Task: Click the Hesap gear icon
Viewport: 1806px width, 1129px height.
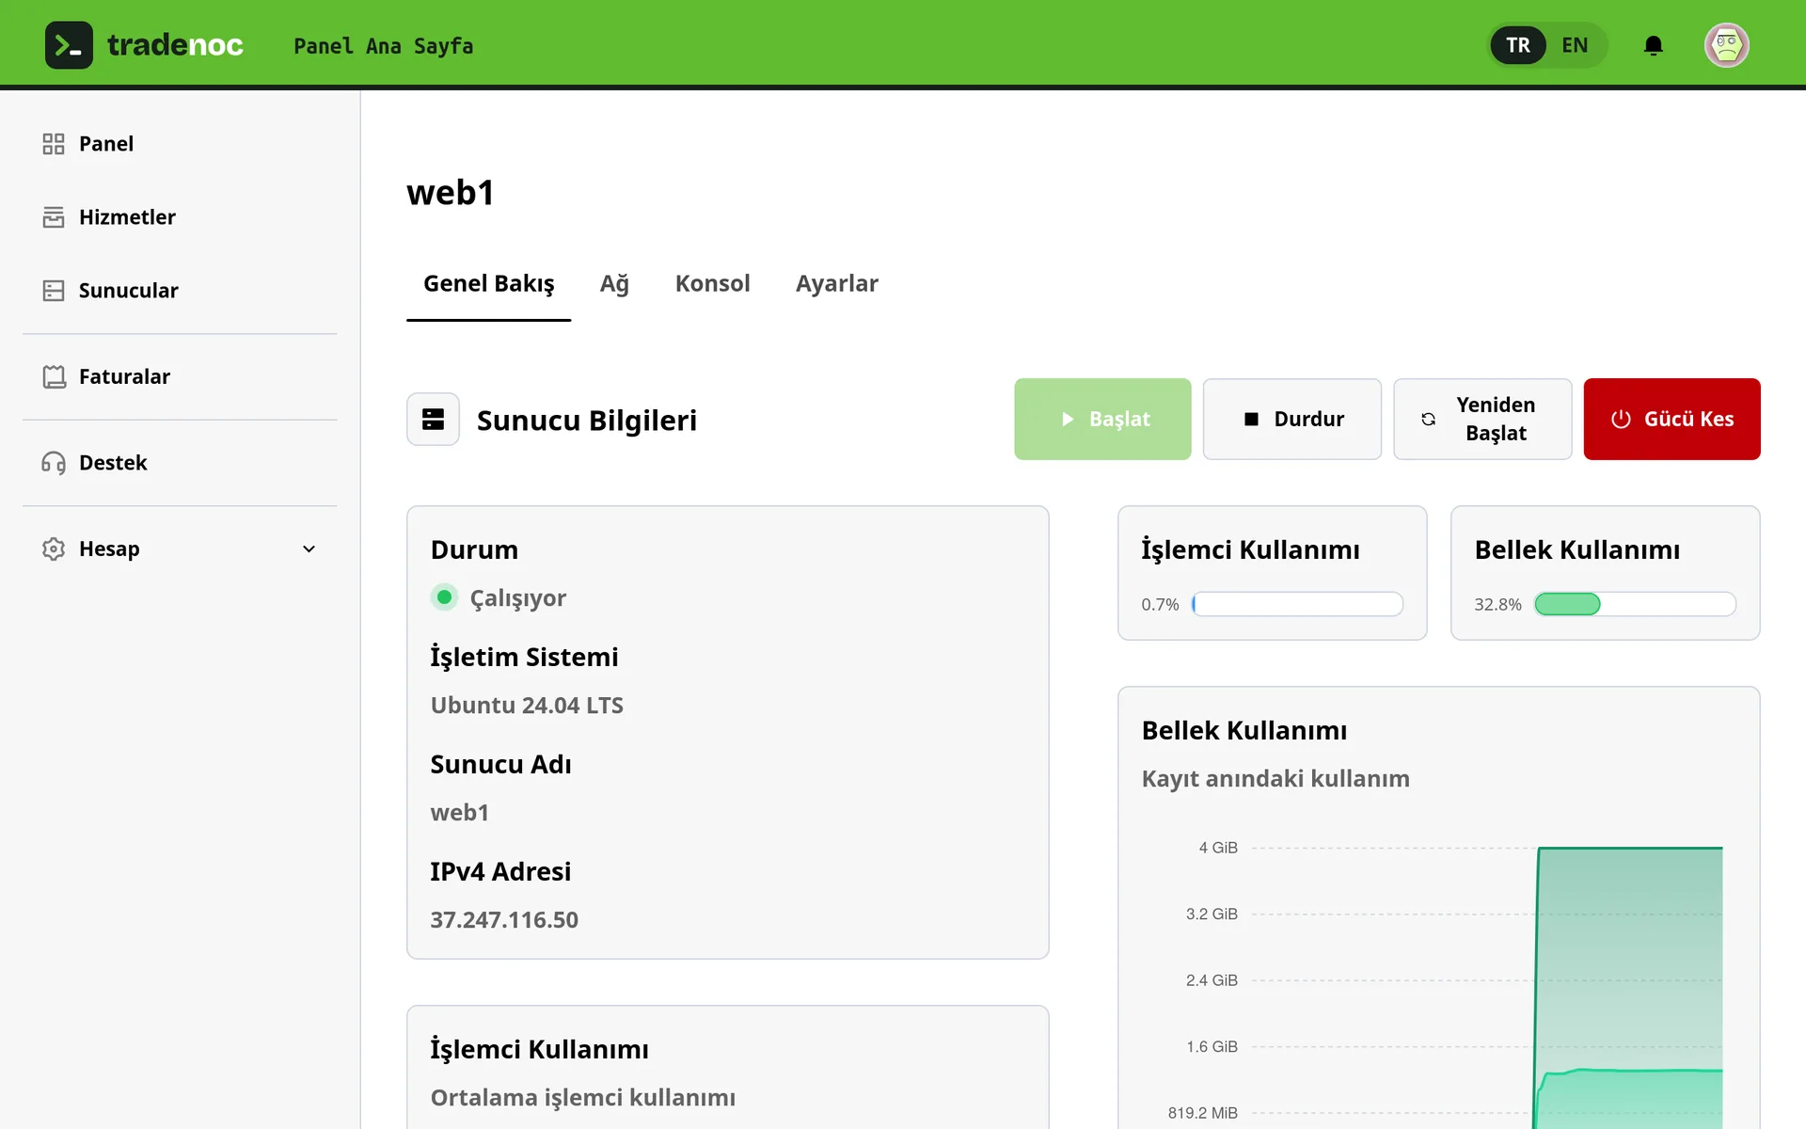Action: [54, 549]
